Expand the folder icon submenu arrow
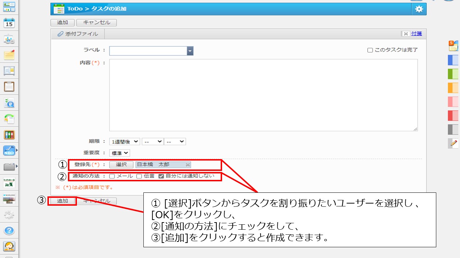 coord(17,166)
